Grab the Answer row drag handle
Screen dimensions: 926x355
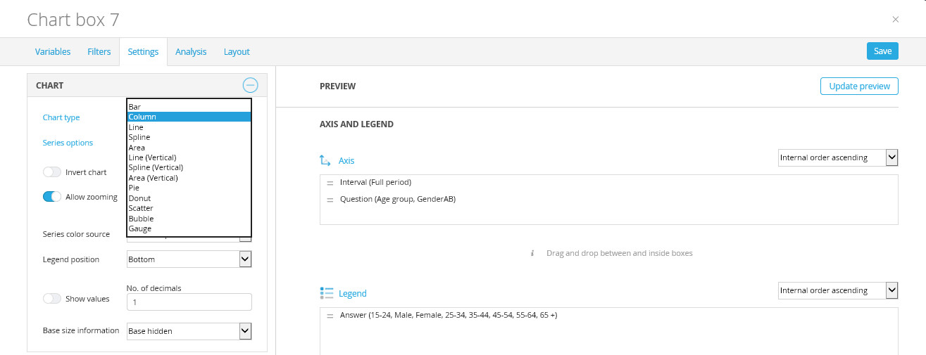(x=330, y=316)
